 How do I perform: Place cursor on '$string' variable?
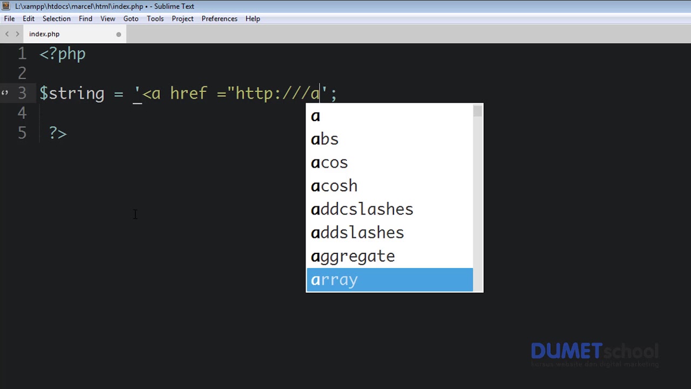[x=72, y=93]
